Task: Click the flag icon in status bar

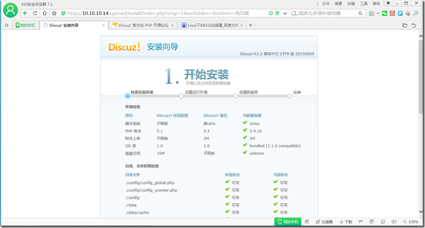Action: (361, 222)
